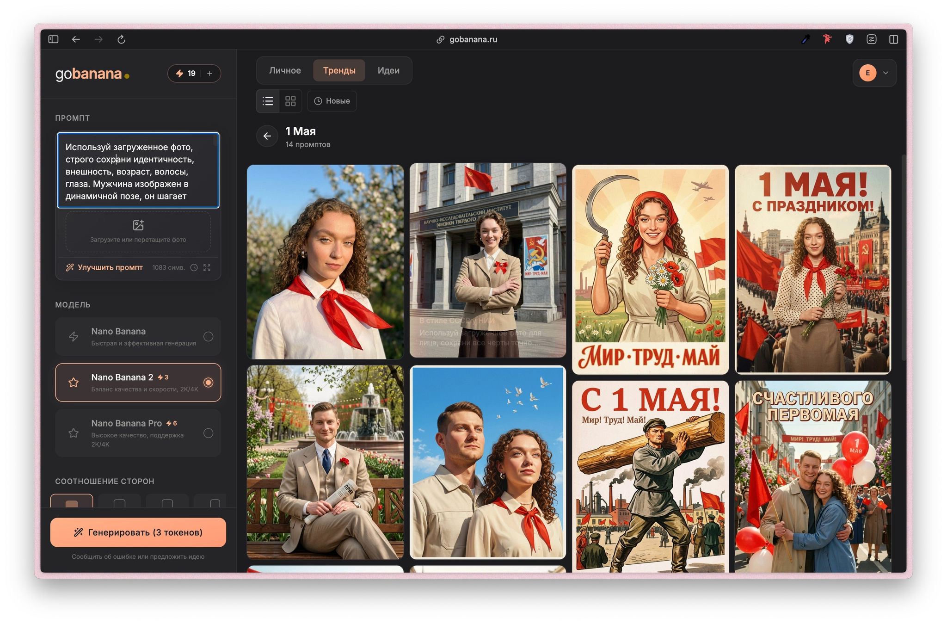Click Генерировать (3 токенов) button
Image resolution: width=947 pixels, height=624 pixels.
[x=138, y=532]
